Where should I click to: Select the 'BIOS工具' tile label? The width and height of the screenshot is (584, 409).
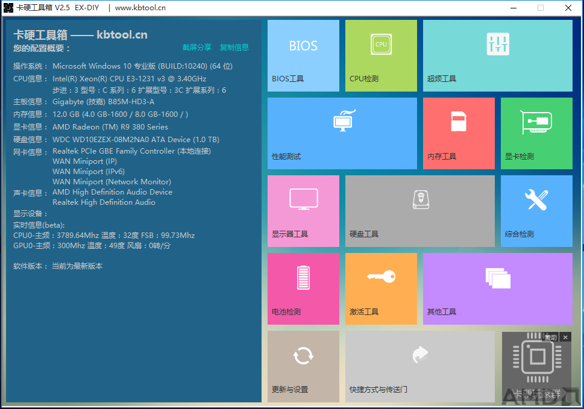287,79
